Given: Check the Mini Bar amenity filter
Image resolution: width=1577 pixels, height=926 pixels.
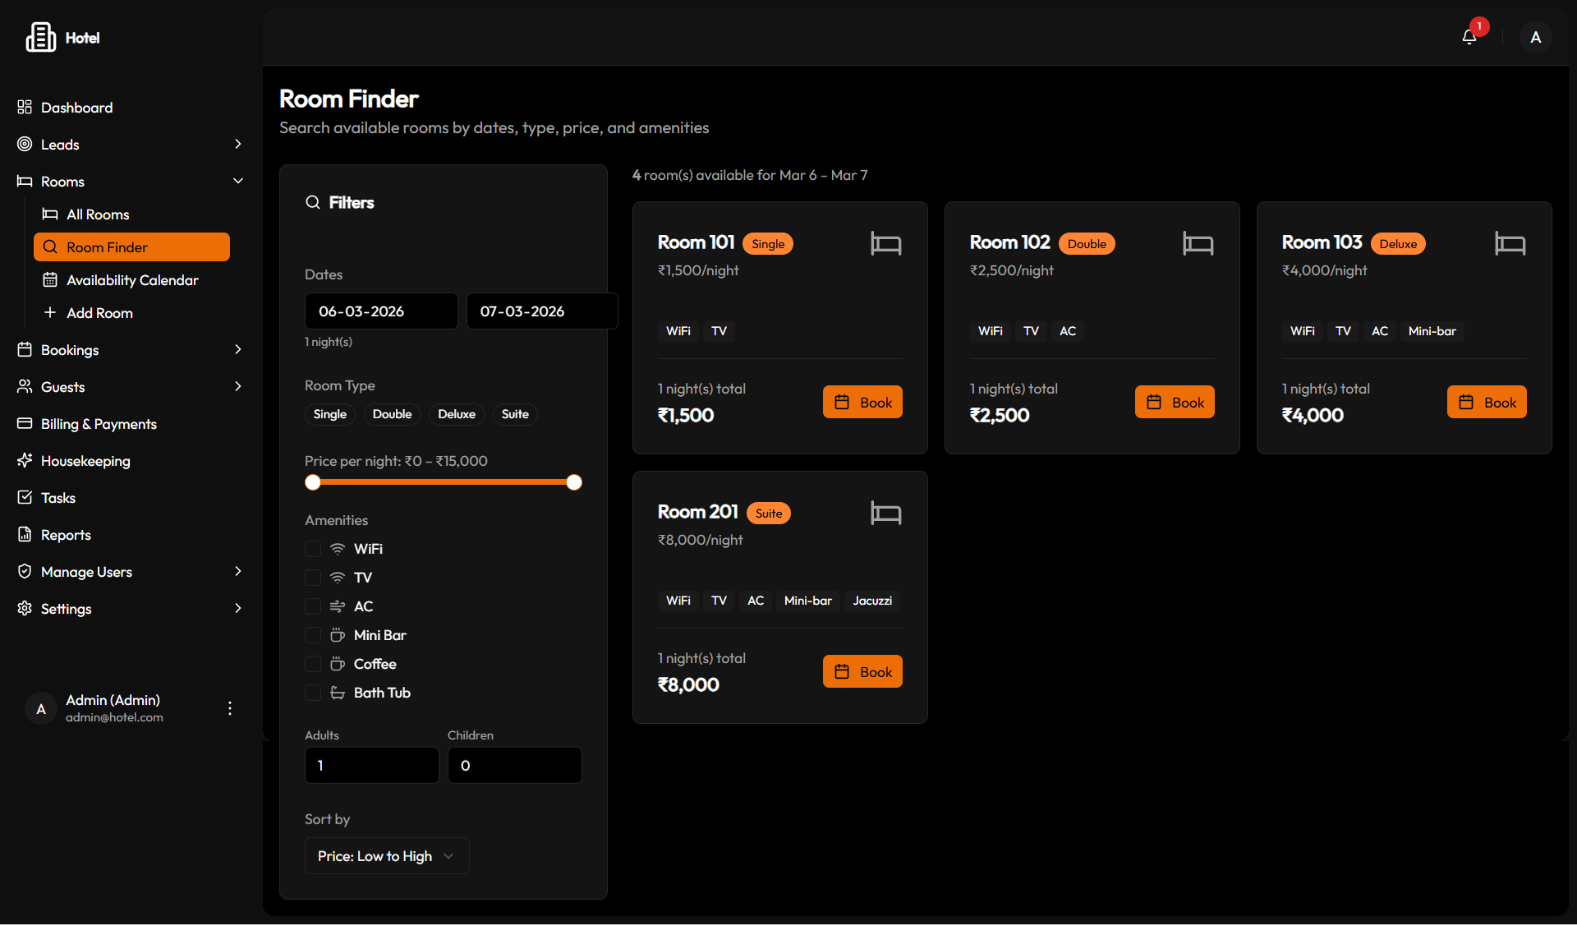Looking at the screenshot, I should pos(313,635).
